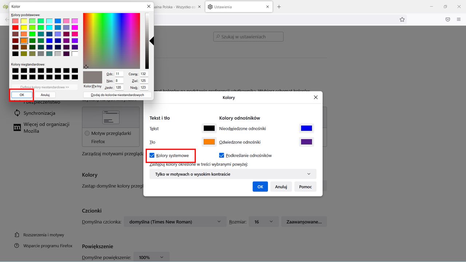Click the bookmark star icon in the toolbar
Viewport: 466px width, 262px height.
(x=402, y=19)
